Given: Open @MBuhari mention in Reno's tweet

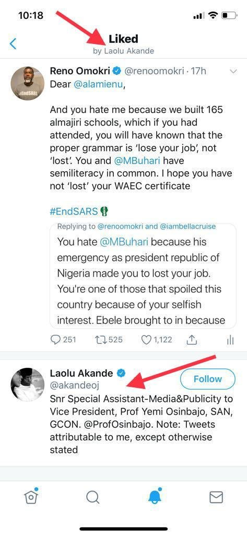Looking at the screenshot, I should point(138,160).
